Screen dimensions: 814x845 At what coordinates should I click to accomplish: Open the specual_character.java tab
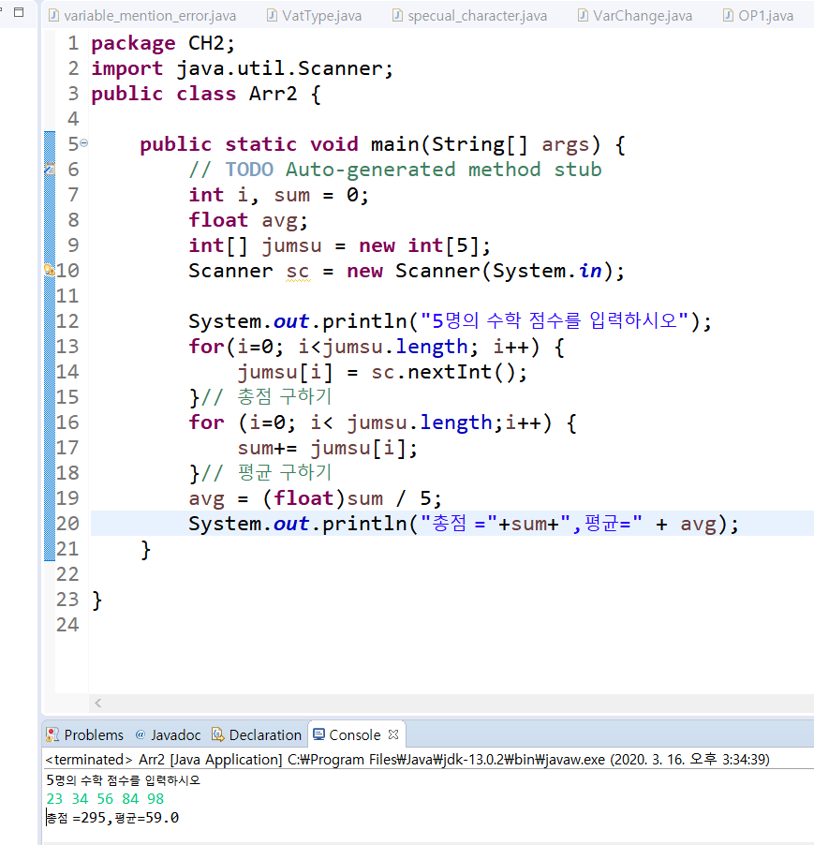click(470, 16)
